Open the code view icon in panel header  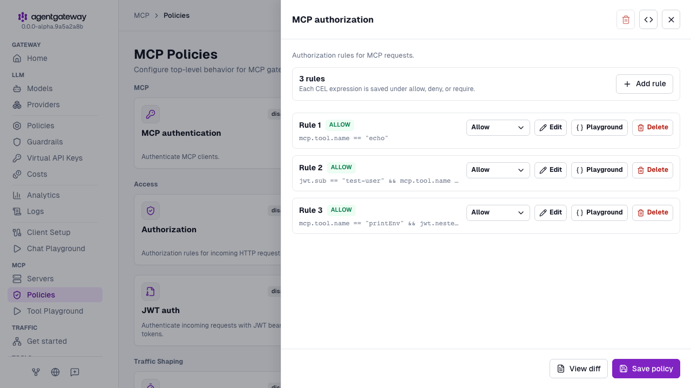[x=648, y=19]
